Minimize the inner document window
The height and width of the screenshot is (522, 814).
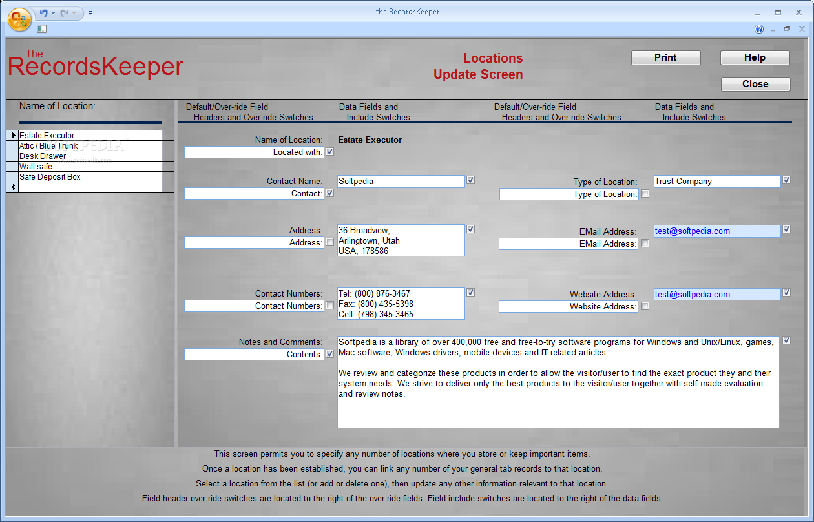pos(773,29)
